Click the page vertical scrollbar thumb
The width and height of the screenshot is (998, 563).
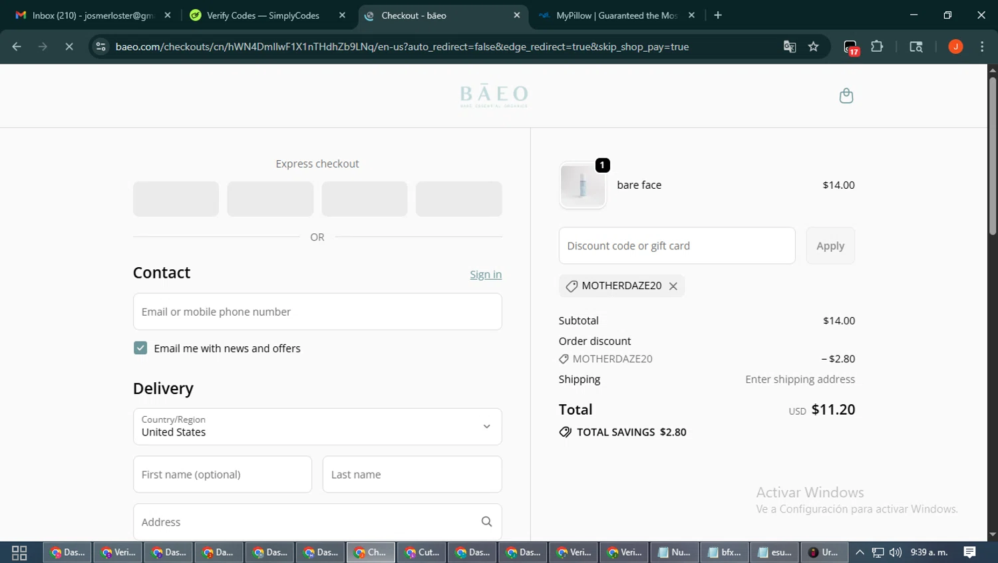[992, 156]
